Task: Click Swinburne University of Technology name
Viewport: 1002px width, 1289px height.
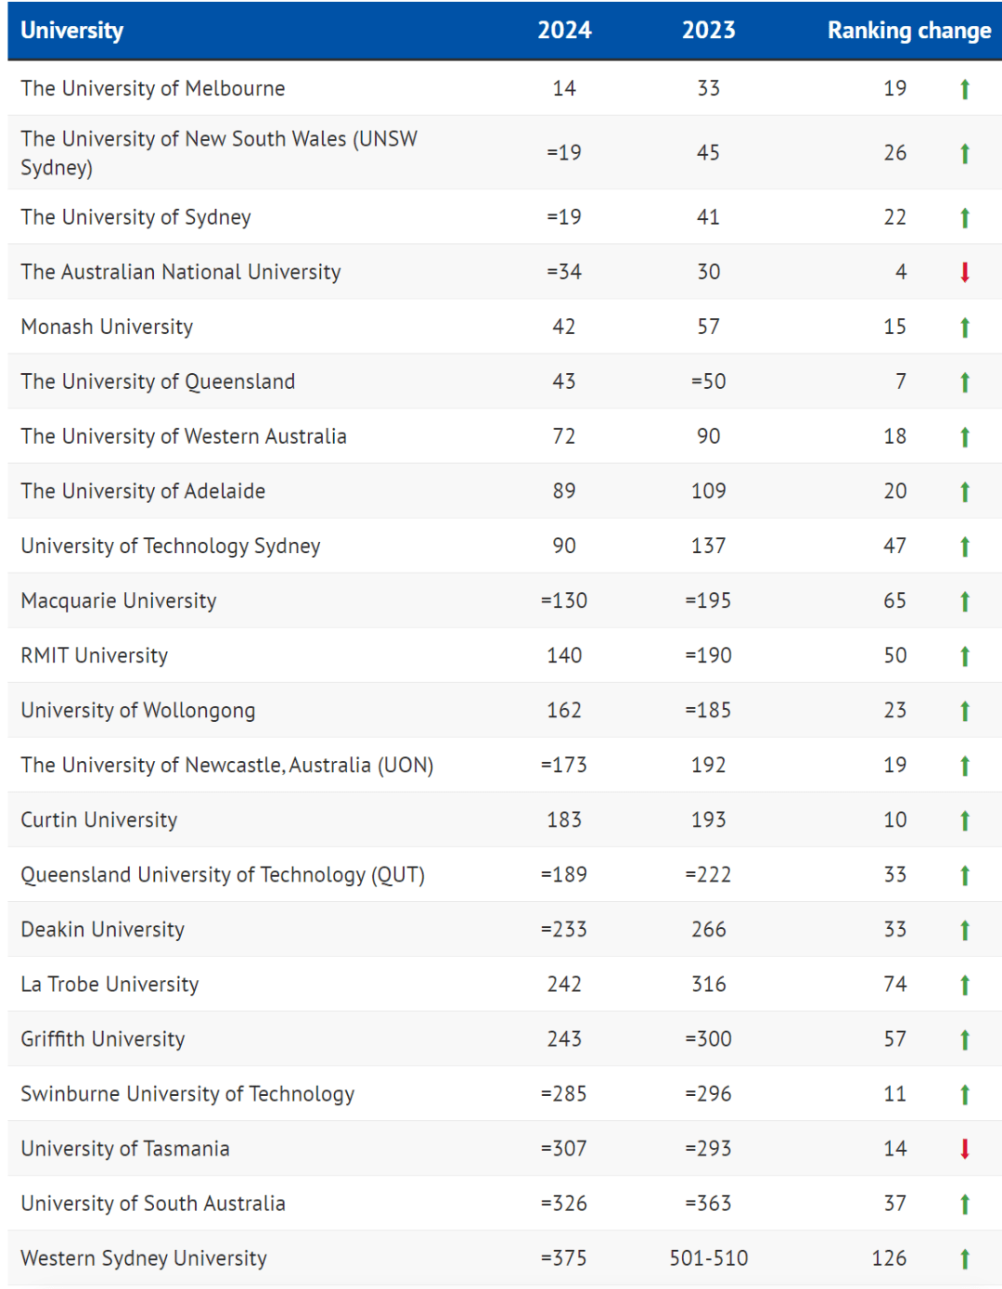Action: click(x=187, y=1093)
